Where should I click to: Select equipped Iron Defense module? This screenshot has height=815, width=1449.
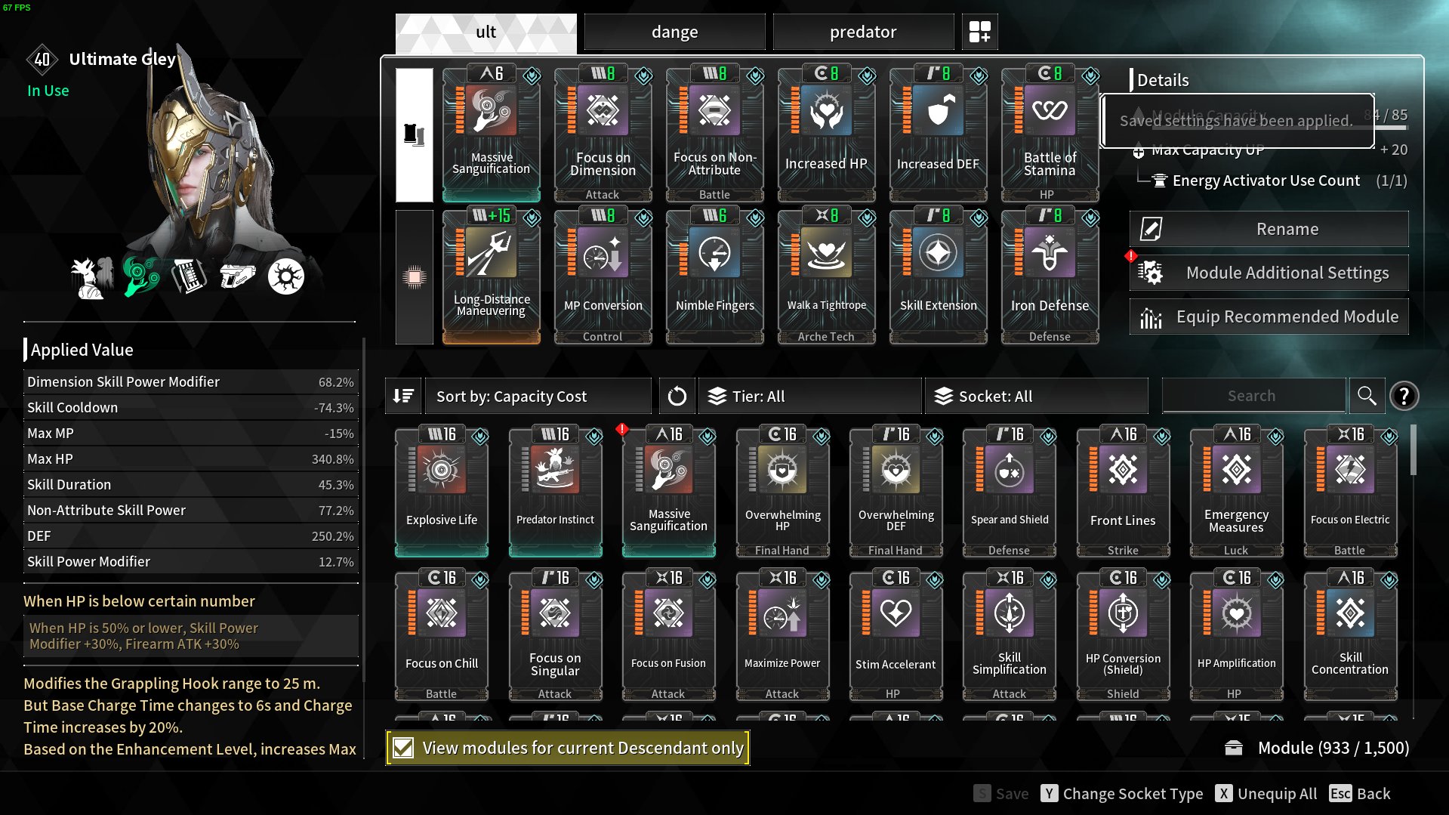[1050, 276]
